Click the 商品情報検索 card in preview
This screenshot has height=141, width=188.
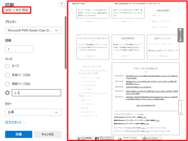pos(128,47)
